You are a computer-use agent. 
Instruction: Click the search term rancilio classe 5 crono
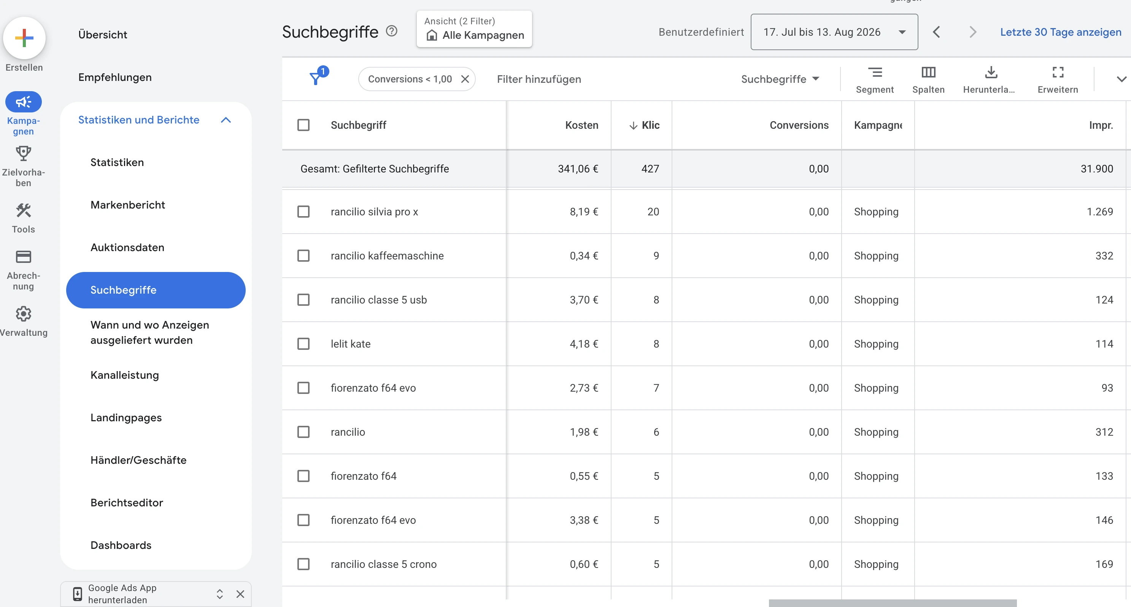click(384, 564)
